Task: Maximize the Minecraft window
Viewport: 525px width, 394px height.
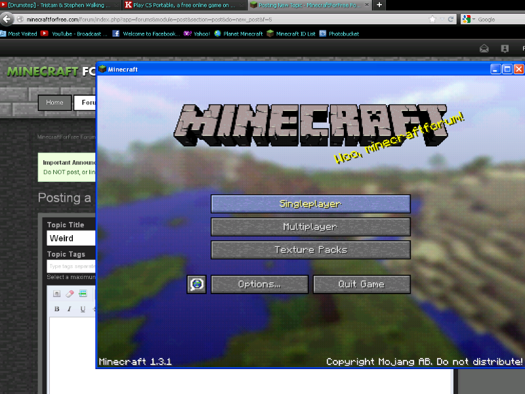Action: click(507, 69)
